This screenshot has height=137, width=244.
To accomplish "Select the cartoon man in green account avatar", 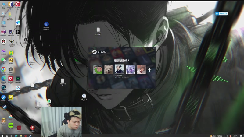I will [x=98, y=69].
